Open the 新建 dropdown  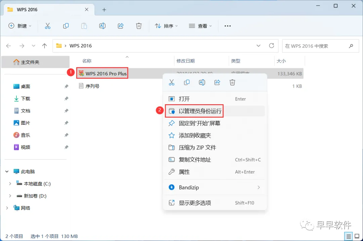click(20, 26)
